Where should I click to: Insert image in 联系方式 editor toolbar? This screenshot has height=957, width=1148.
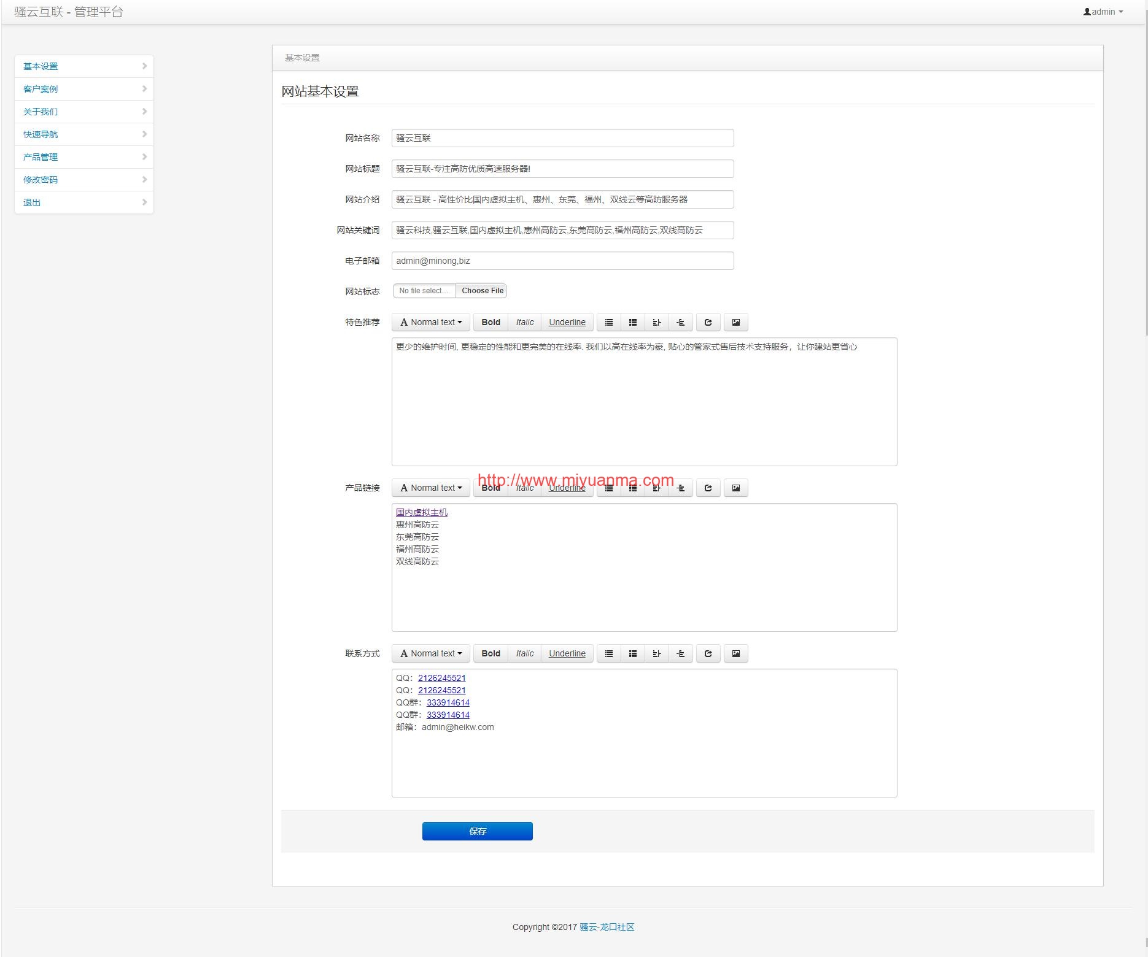tap(736, 653)
